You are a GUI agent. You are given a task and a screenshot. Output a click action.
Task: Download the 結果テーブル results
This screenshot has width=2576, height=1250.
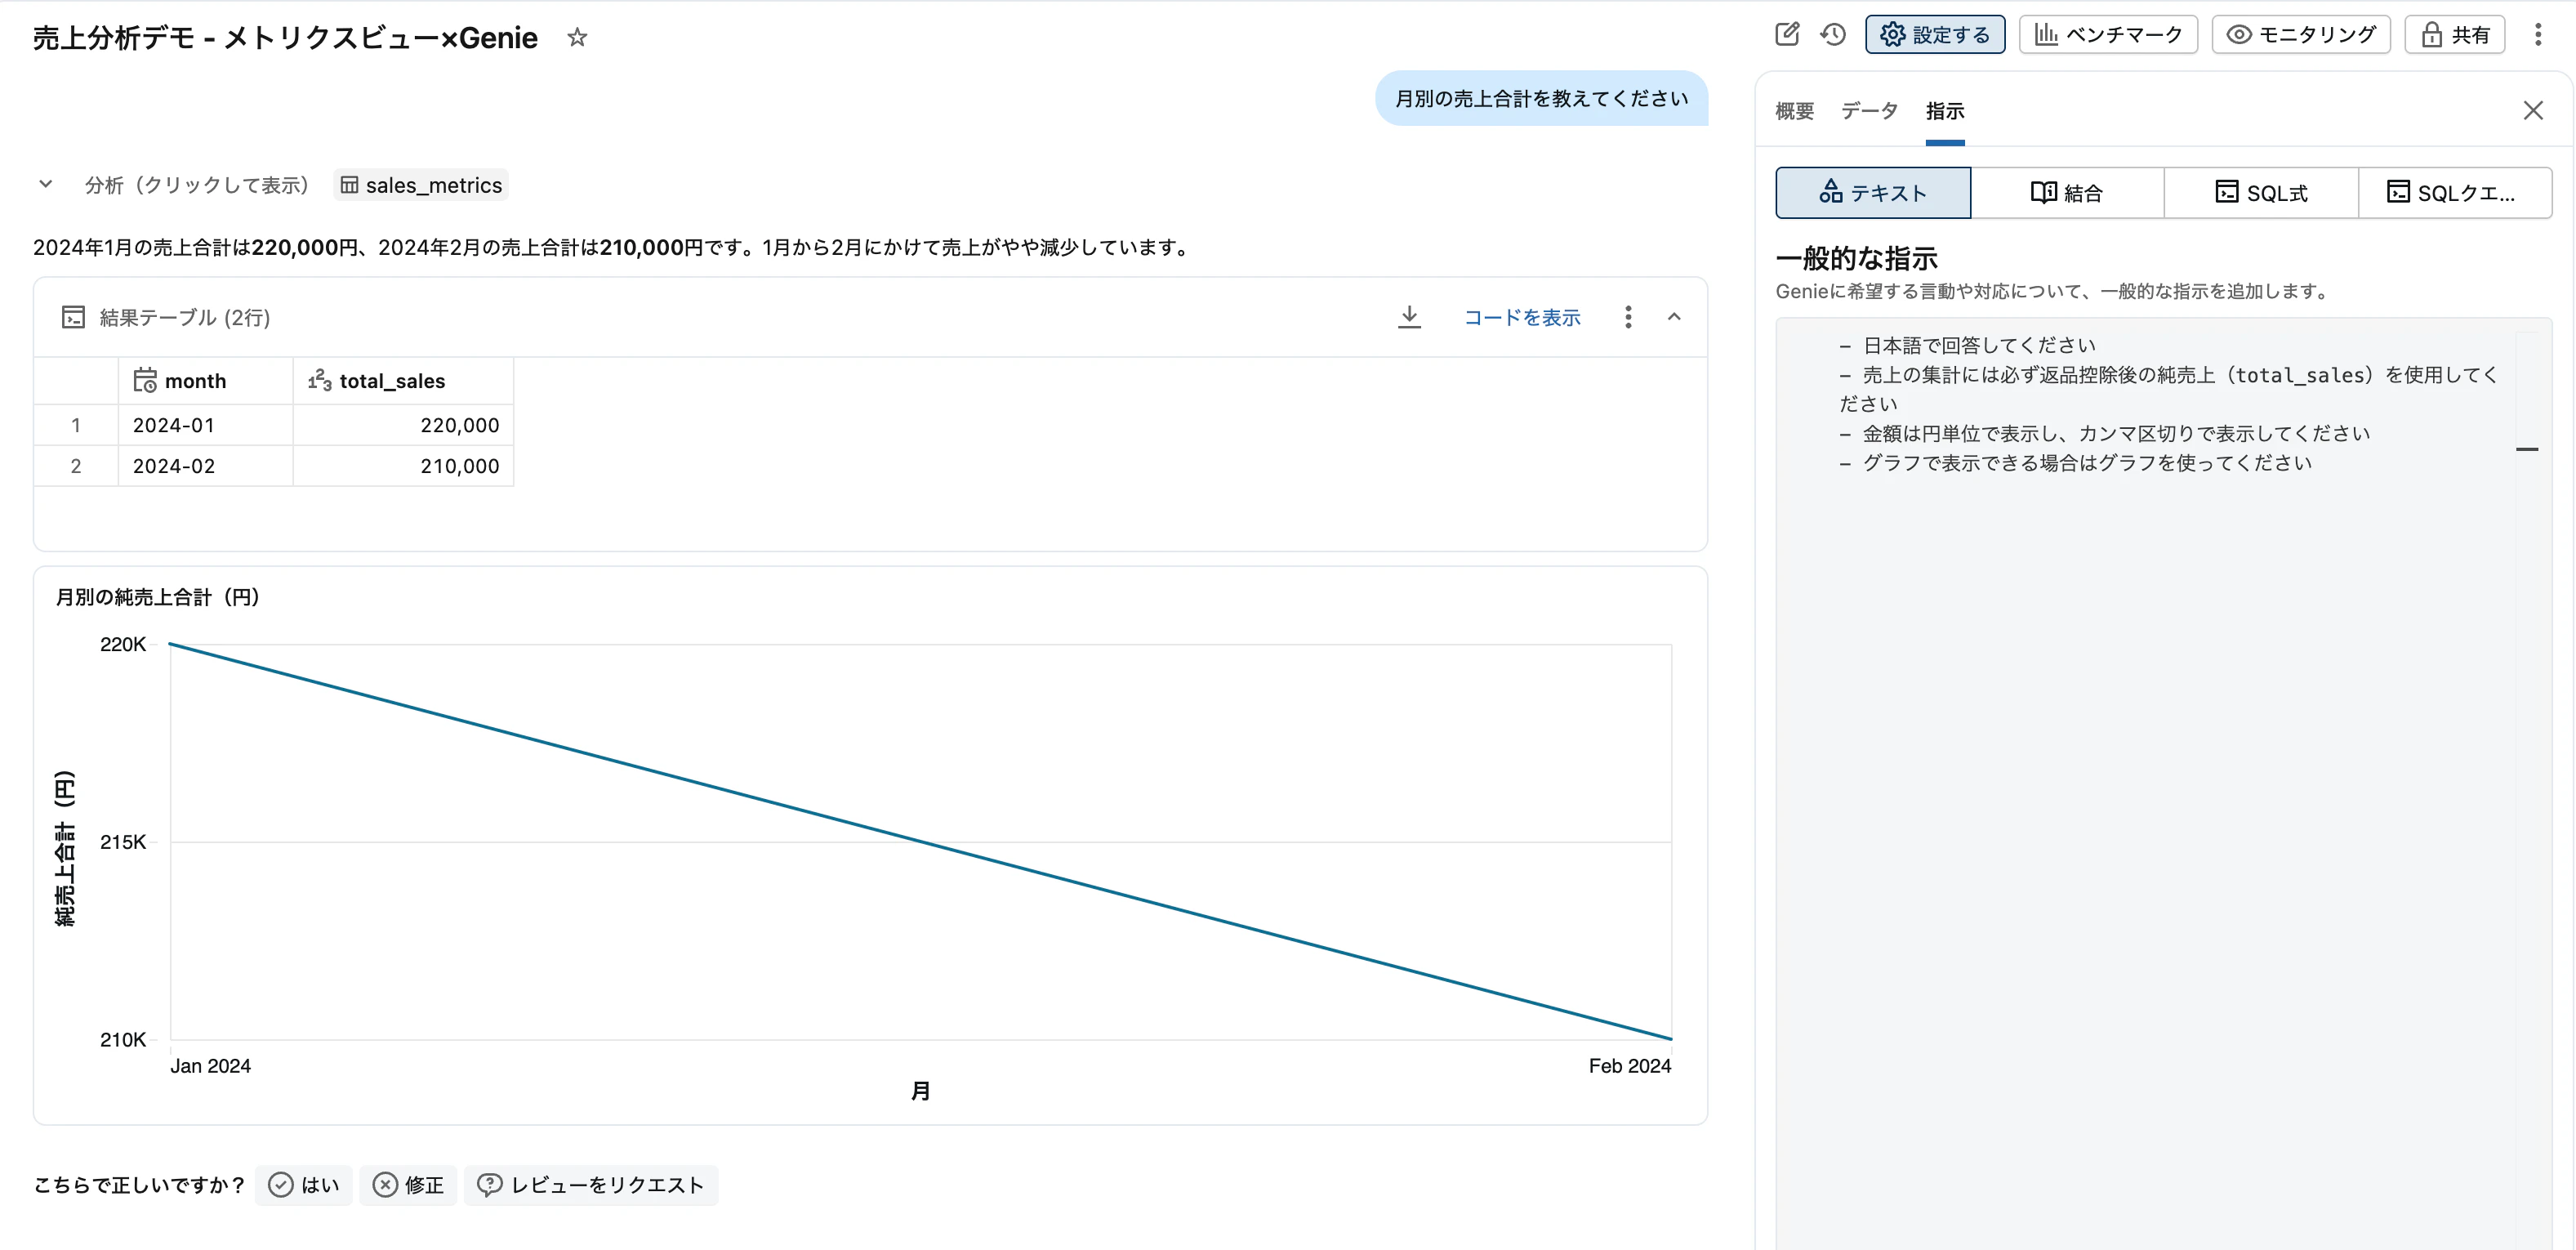coord(1410,317)
